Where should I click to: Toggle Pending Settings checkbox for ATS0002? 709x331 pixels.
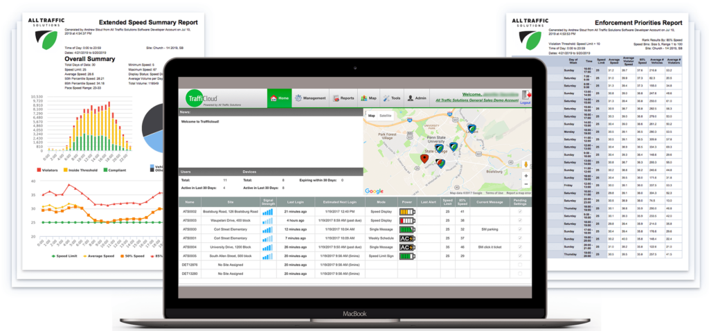pos(520,211)
